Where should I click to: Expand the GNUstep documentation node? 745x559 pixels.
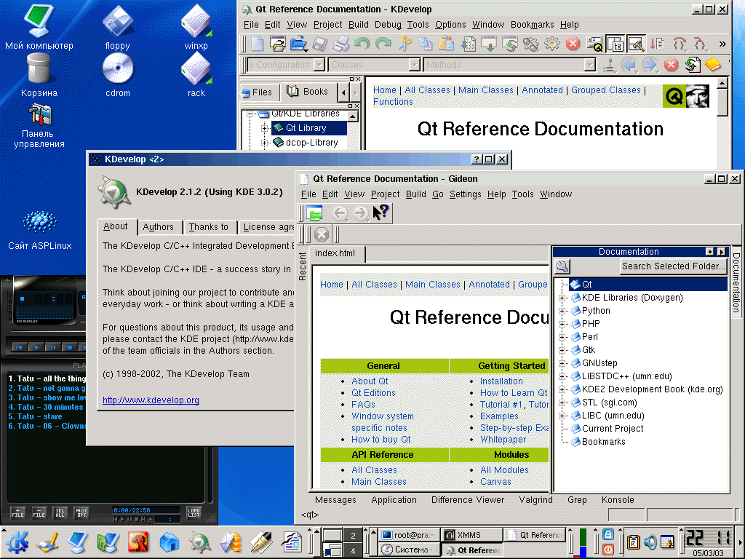[562, 364]
